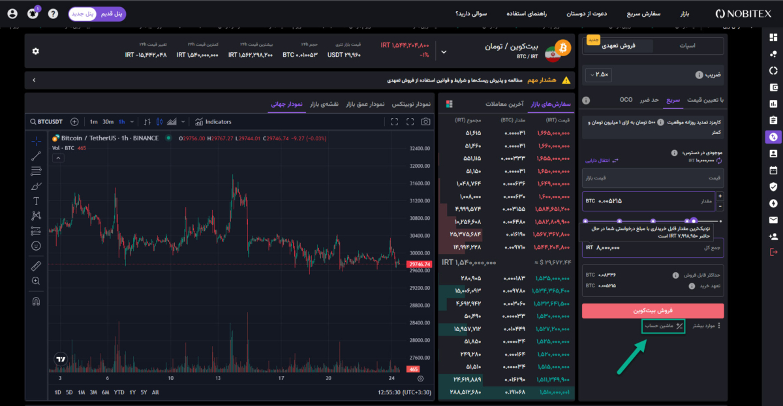Switch to the OCO order tab
This screenshot has width=783, height=406.
pos(626,100)
